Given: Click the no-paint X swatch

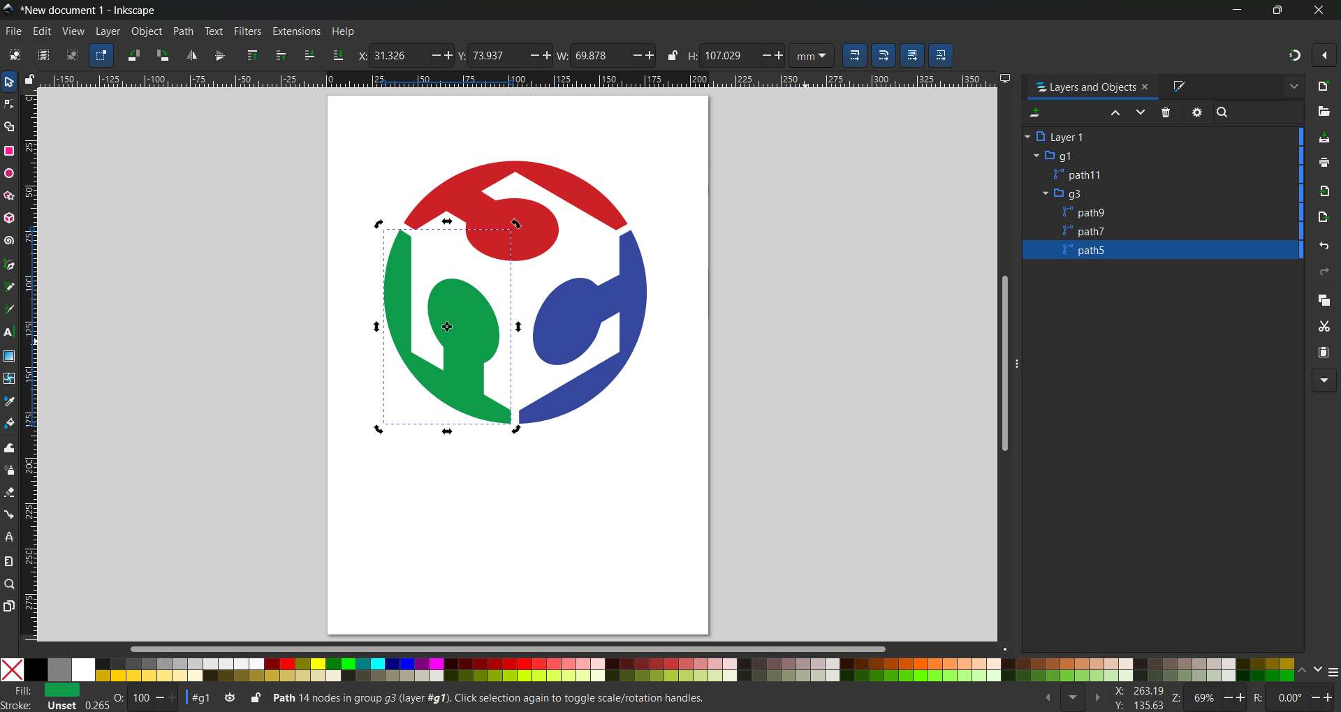Looking at the screenshot, I should click(12, 669).
